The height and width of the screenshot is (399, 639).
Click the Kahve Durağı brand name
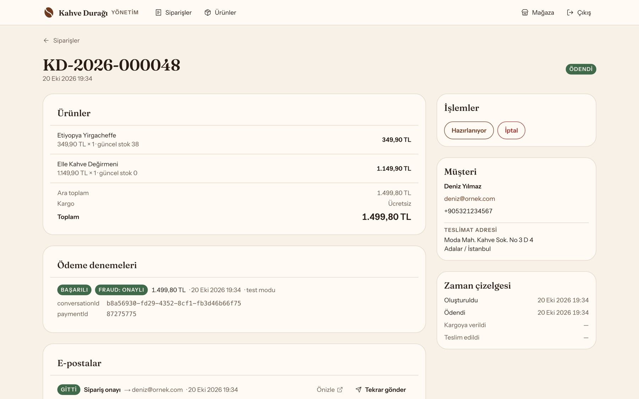coord(83,13)
